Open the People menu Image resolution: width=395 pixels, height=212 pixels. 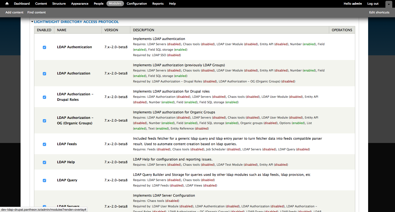coord(99,4)
